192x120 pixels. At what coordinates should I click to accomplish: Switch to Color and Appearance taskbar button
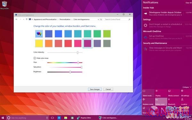coord(108,118)
